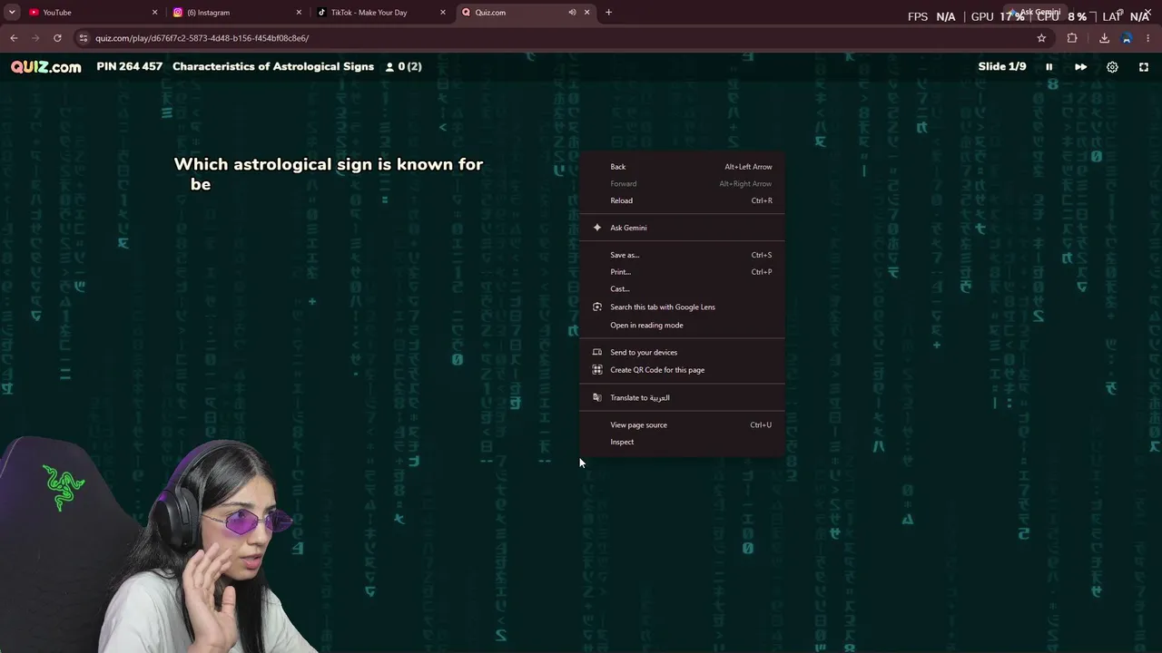Choose Inspect from the context menu

(x=682, y=442)
